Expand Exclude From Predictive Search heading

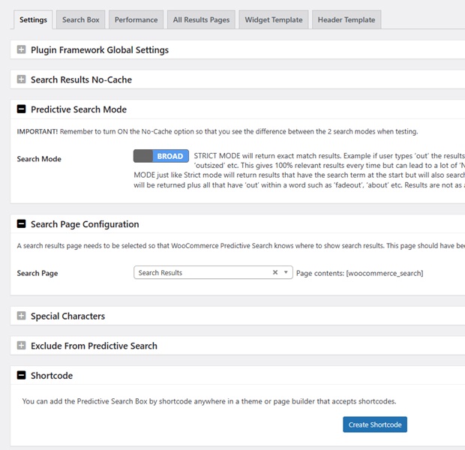pyautogui.click(x=94, y=346)
